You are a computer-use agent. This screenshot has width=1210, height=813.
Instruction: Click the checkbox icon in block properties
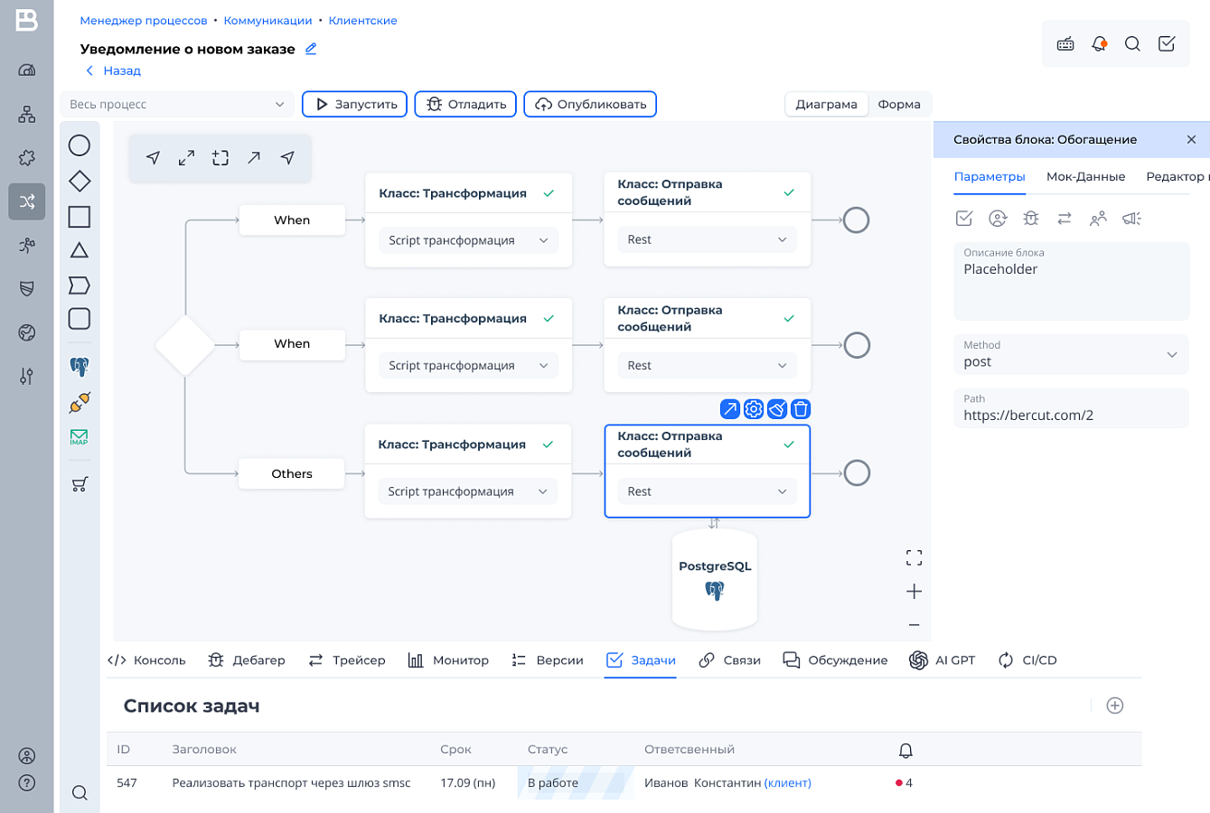(964, 218)
